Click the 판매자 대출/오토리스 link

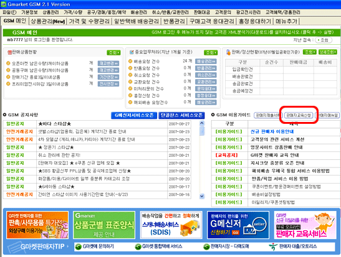tap(293, 246)
